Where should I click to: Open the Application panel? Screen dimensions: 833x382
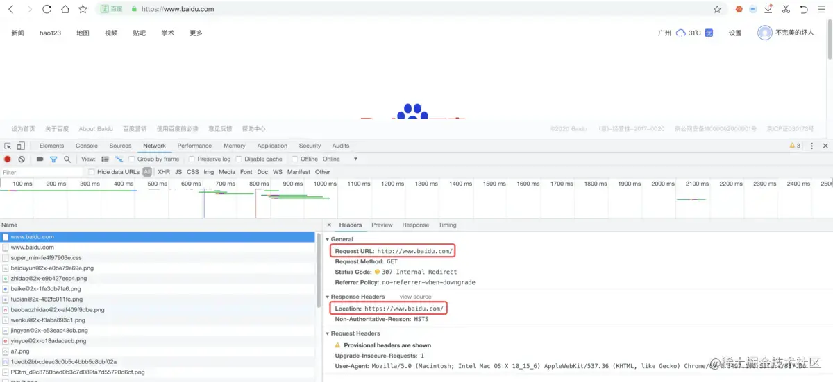coord(272,146)
